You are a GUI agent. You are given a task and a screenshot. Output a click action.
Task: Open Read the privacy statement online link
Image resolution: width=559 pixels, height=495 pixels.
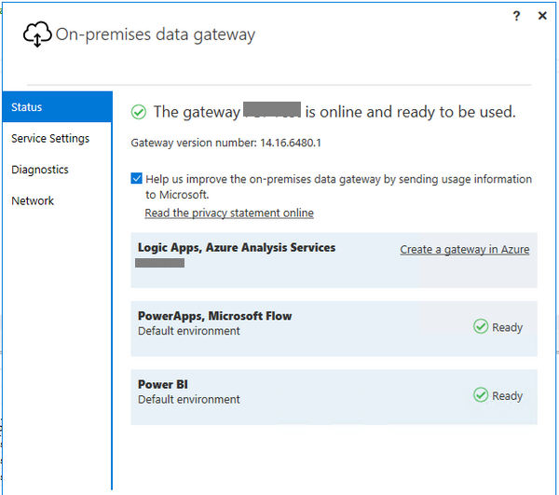[x=229, y=213]
